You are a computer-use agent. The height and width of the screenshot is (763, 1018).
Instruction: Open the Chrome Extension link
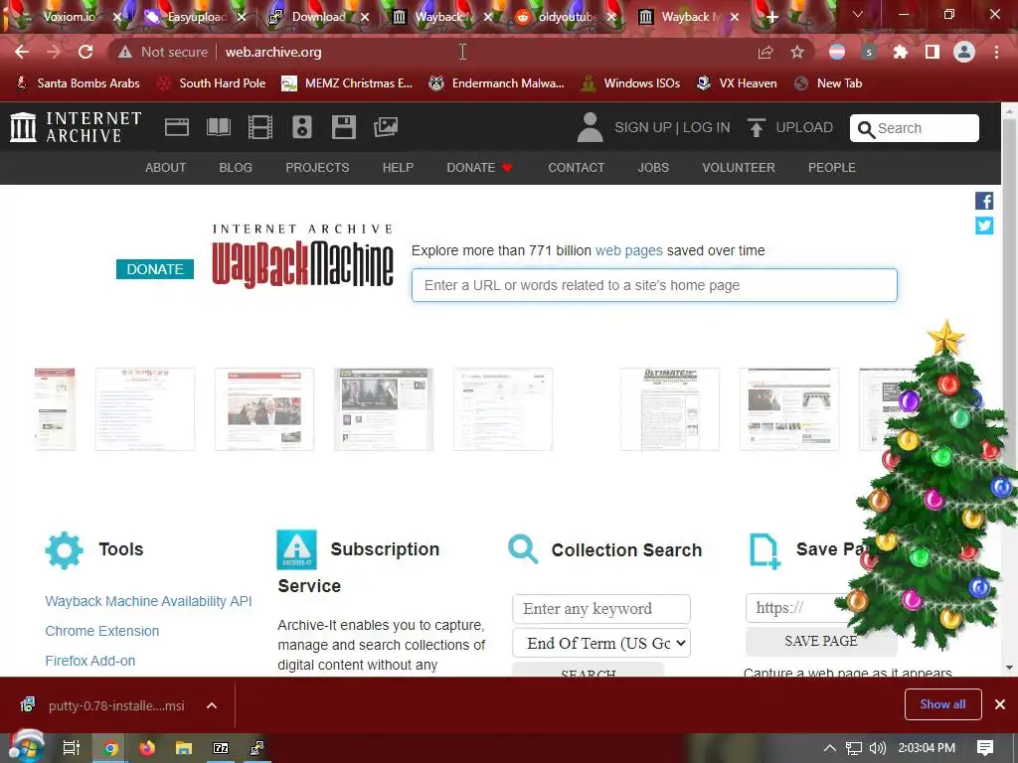point(102,631)
